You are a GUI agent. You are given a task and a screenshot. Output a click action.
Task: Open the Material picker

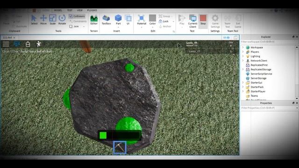click(142, 21)
